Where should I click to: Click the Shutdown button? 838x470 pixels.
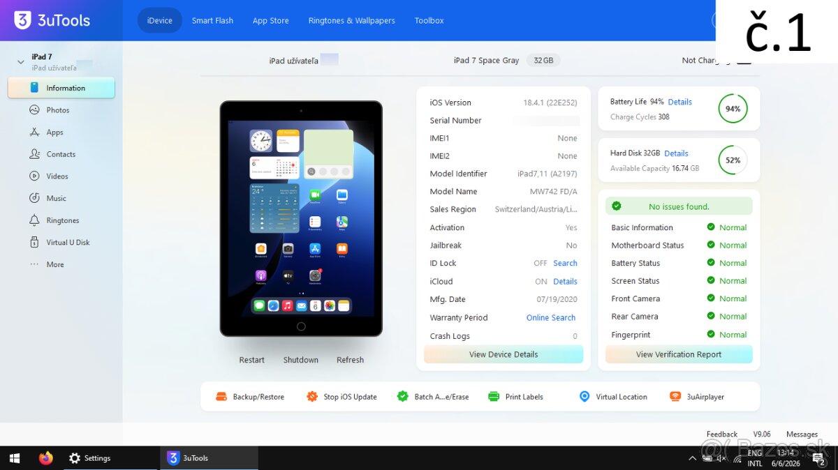tap(301, 360)
